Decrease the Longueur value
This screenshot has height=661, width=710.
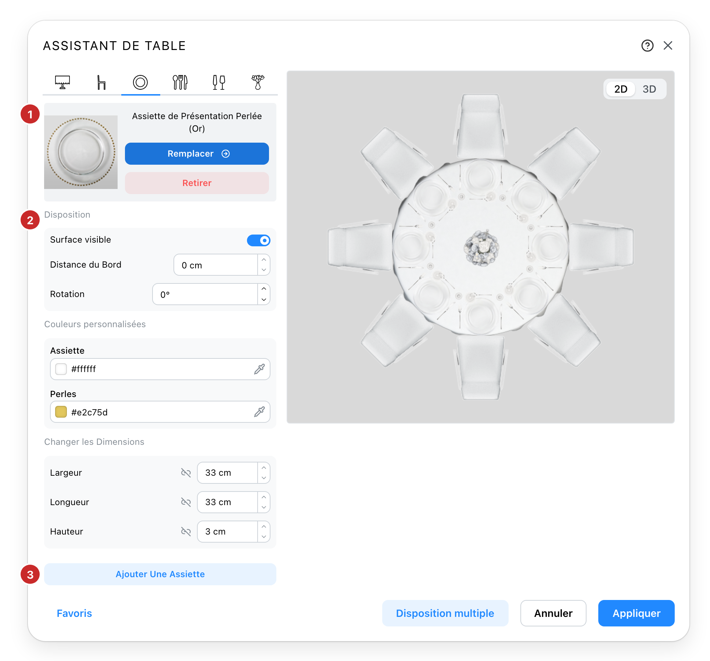tap(264, 507)
